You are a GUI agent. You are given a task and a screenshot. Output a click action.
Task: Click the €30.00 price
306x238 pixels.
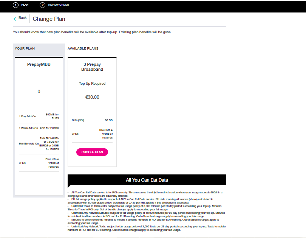92,97
